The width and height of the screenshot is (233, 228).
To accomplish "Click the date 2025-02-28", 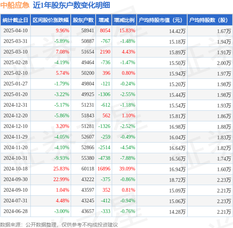I will [x=16, y=62].
